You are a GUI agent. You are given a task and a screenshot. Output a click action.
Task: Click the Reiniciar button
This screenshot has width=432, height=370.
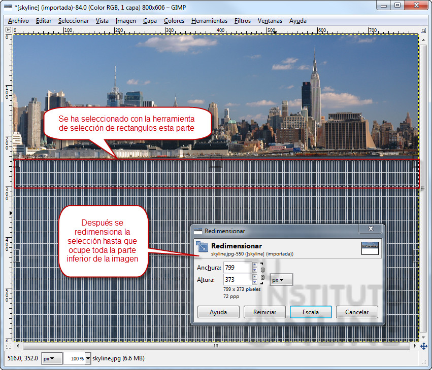[x=264, y=312]
